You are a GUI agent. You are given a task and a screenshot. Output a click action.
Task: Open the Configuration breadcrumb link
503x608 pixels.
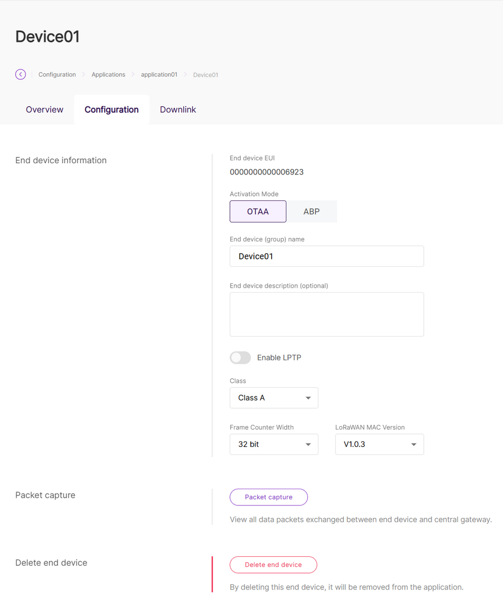(57, 74)
